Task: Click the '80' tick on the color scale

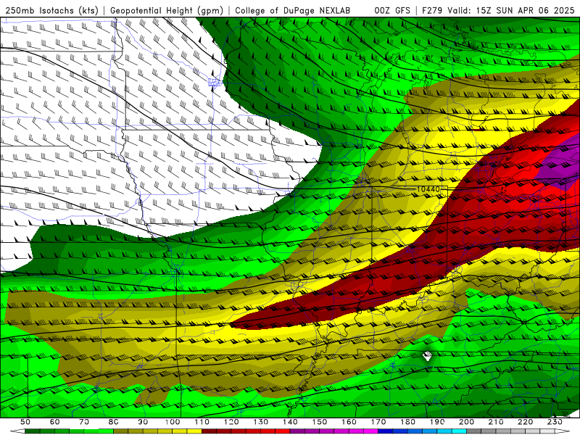Action: (x=114, y=422)
